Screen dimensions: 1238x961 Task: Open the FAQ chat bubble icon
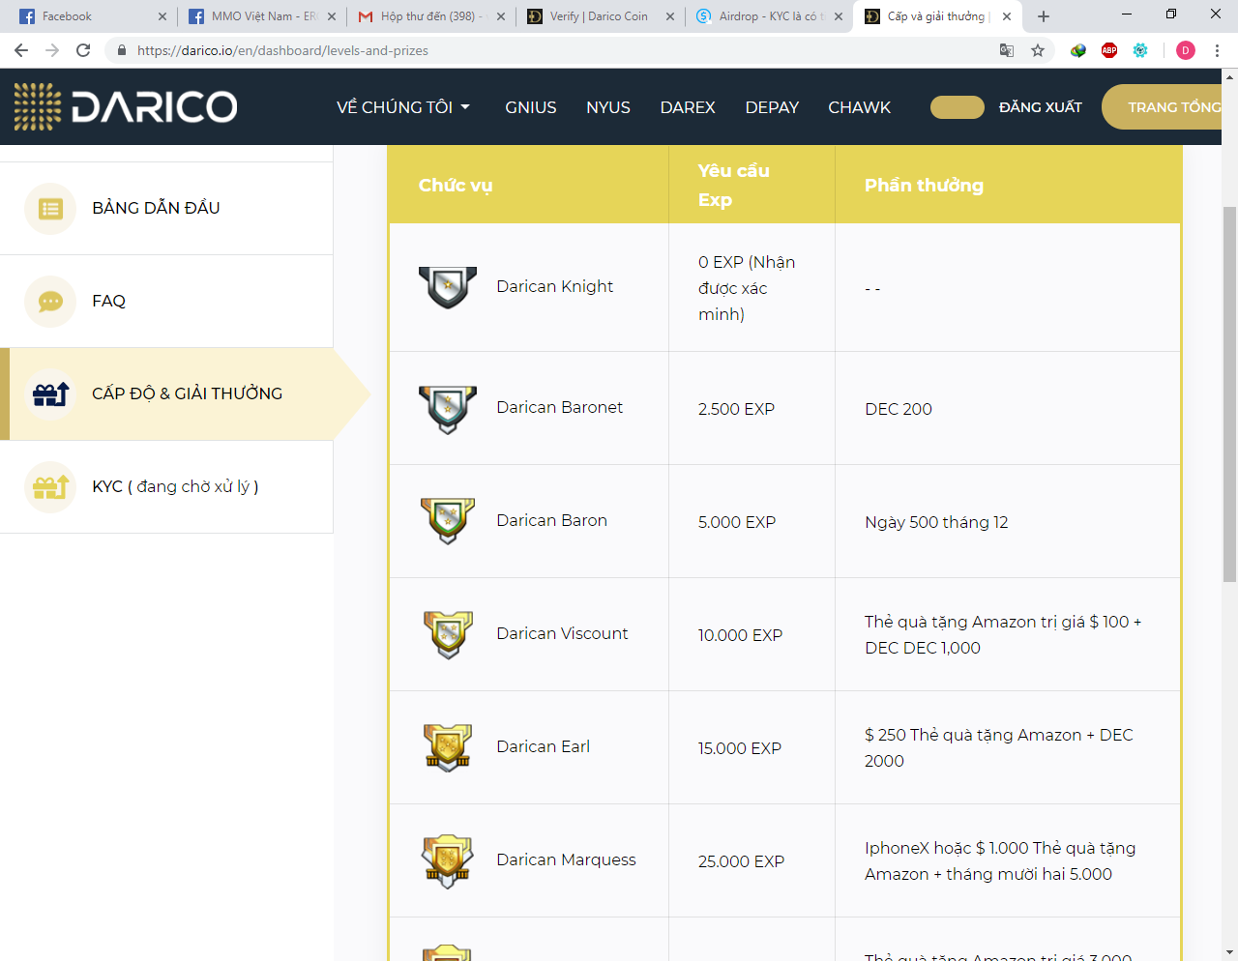tap(50, 302)
